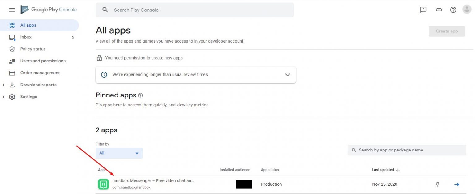This screenshot has width=475, height=194.
Task: Click the Create app button
Action: click(x=447, y=31)
